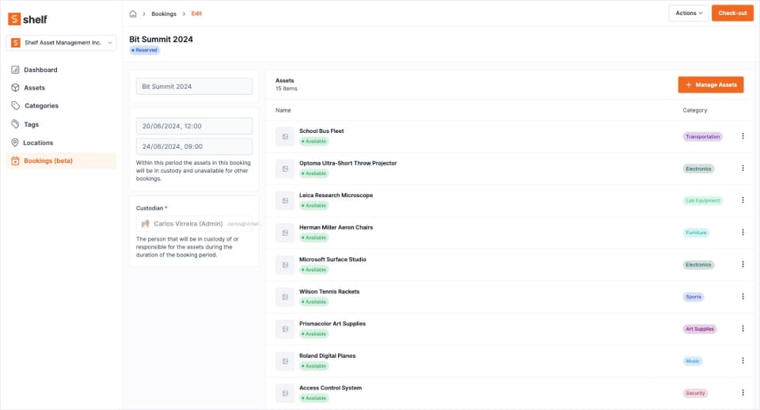Click the Edit breadcrumb
Viewport: 760px width, 410px height.
pos(196,13)
